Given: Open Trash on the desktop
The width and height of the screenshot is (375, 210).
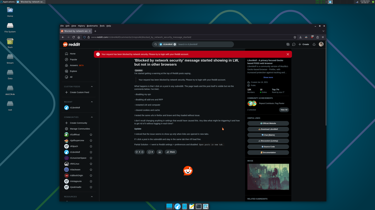Looking at the screenshot, I should click(10, 43).
